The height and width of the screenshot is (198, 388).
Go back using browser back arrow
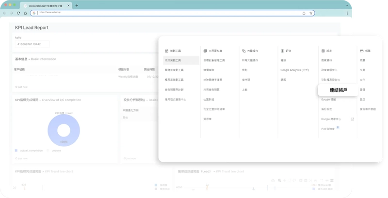point(4,13)
